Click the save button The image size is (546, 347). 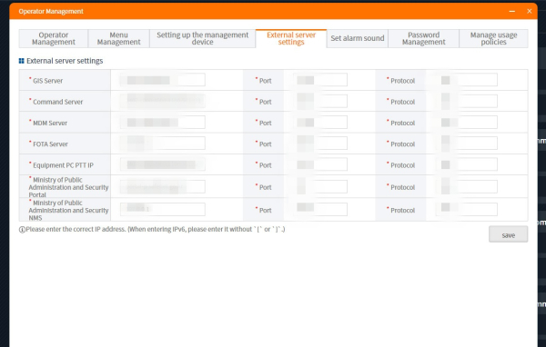[508, 234]
